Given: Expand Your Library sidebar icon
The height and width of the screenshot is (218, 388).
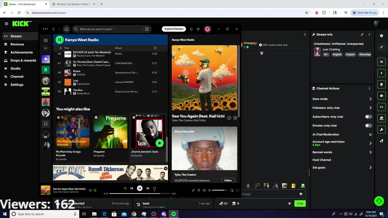Looking at the screenshot, I should [45, 40].
